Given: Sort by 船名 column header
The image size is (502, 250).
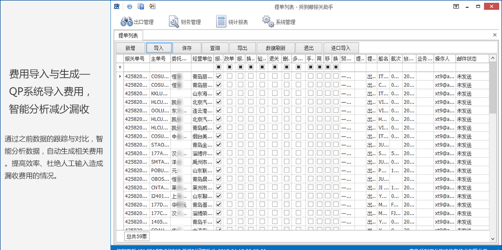Looking at the screenshot, I should 384,59.
